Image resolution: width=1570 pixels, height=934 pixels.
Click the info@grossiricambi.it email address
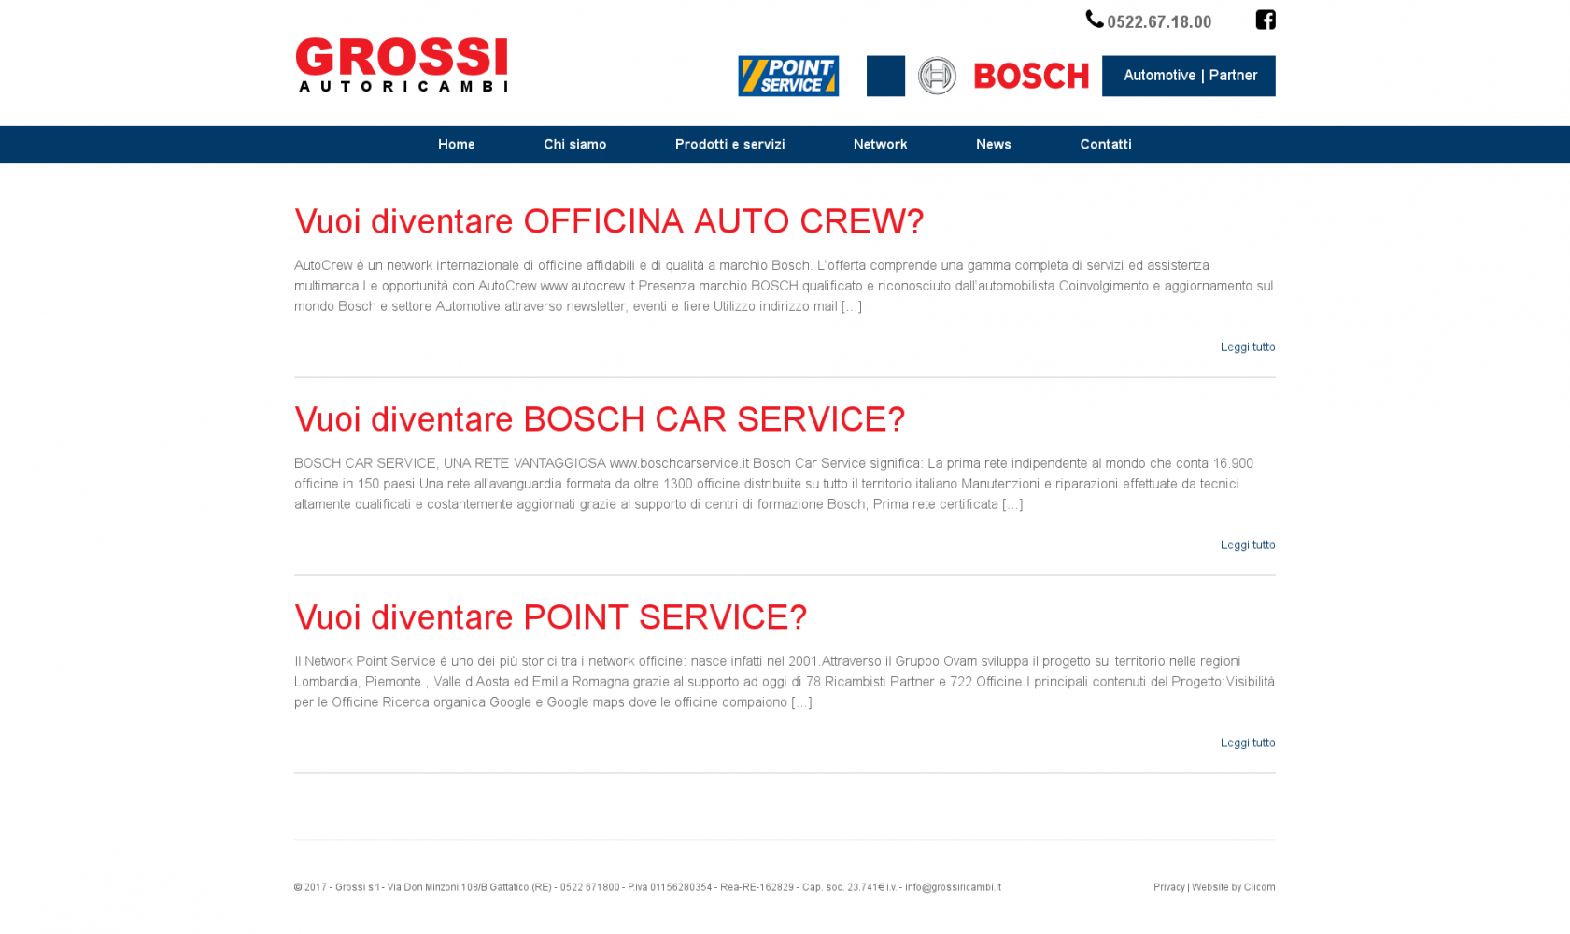click(x=953, y=887)
